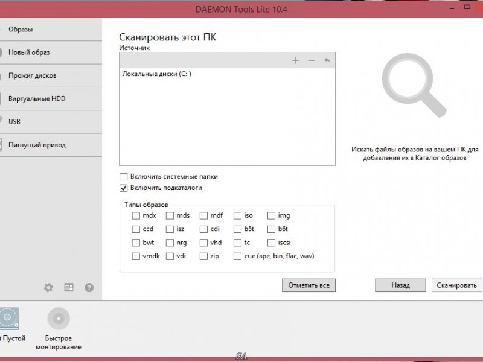Reset sources with the undo arrow icon
483x362 pixels.
pos(327,60)
